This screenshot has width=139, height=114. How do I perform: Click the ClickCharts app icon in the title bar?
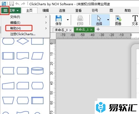coord(4,4)
